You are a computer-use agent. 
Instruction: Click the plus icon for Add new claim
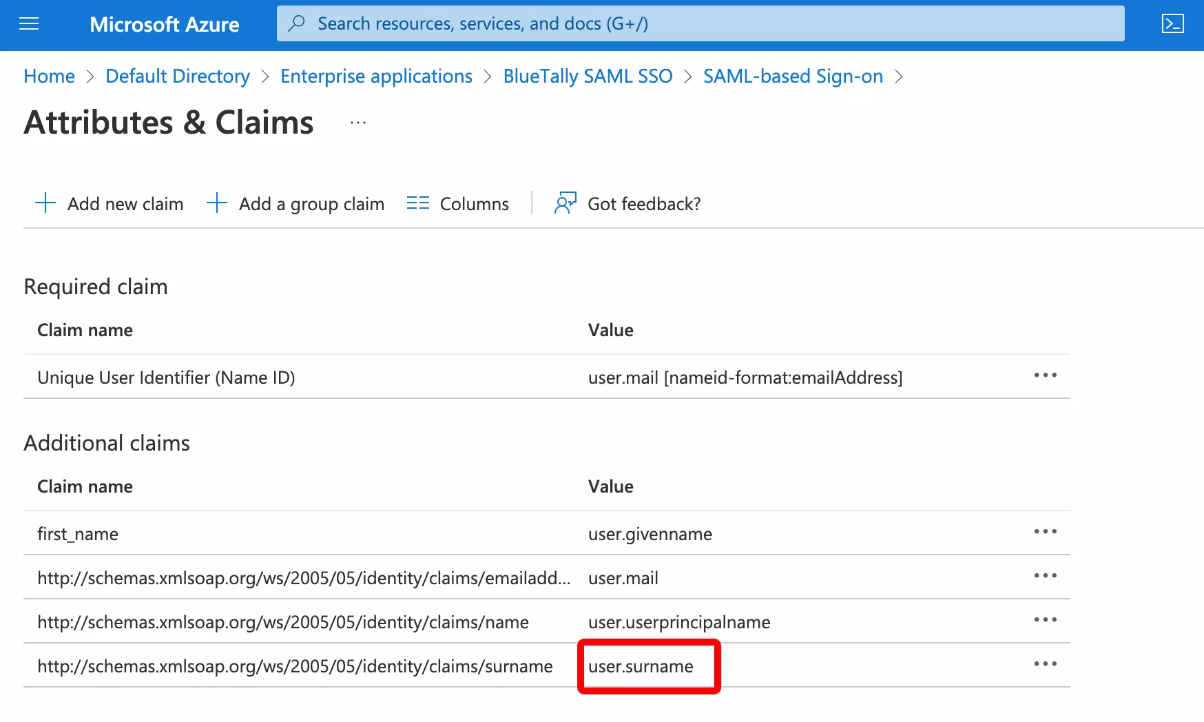coord(45,203)
